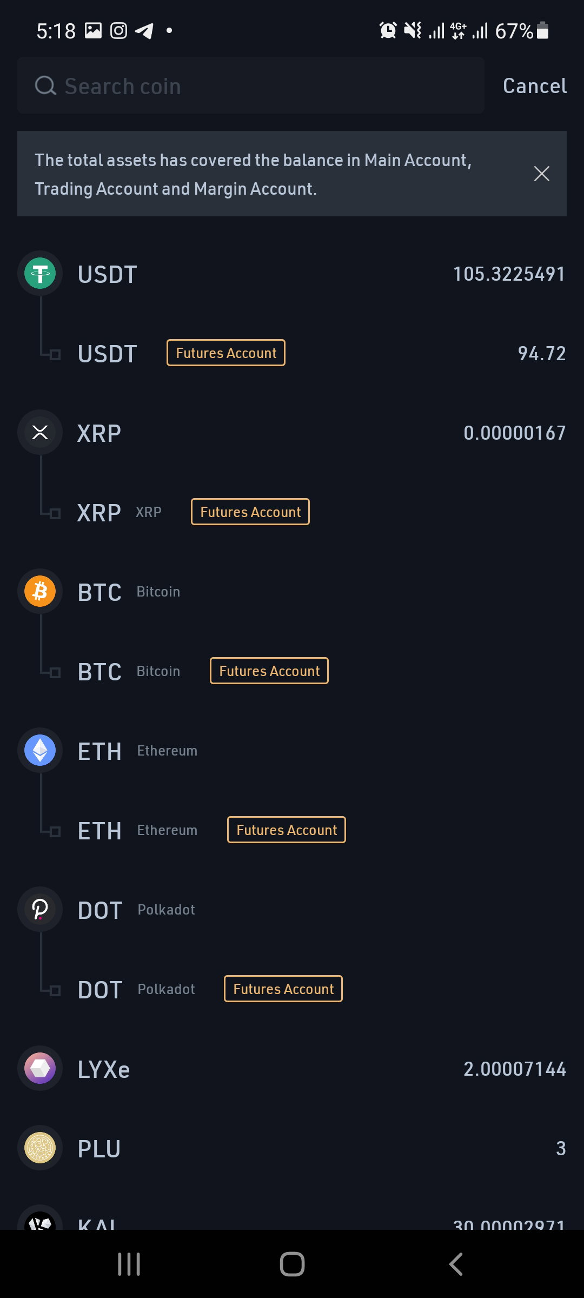This screenshot has height=1298, width=584.
Task: Go to Android home screen button
Action: tap(292, 1264)
